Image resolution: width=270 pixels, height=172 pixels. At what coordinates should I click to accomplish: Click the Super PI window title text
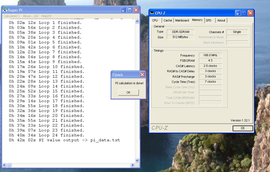(15, 10)
